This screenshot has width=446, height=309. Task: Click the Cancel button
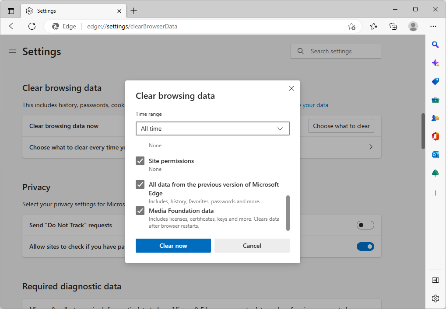tap(252, 246)
